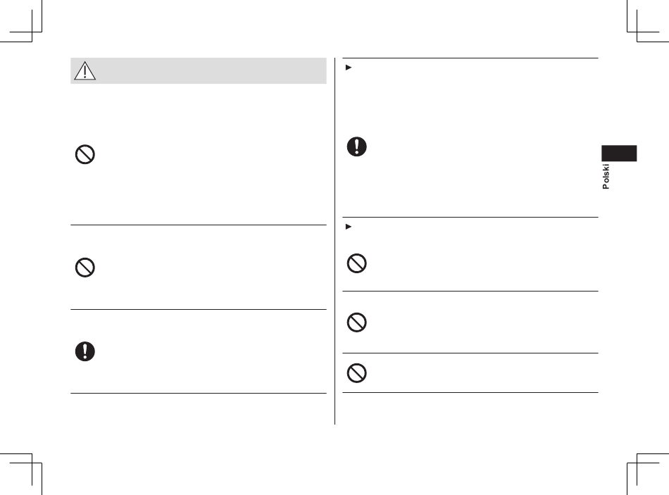Click the top-left crop mark
Image resolution: width=669 pixels, height=495 pixels.
21,21
